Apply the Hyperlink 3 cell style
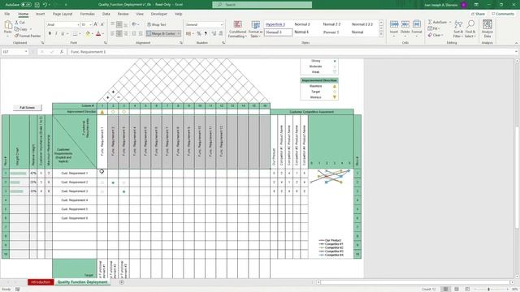This screenshot has height=292, width=520. click(275, 24)
